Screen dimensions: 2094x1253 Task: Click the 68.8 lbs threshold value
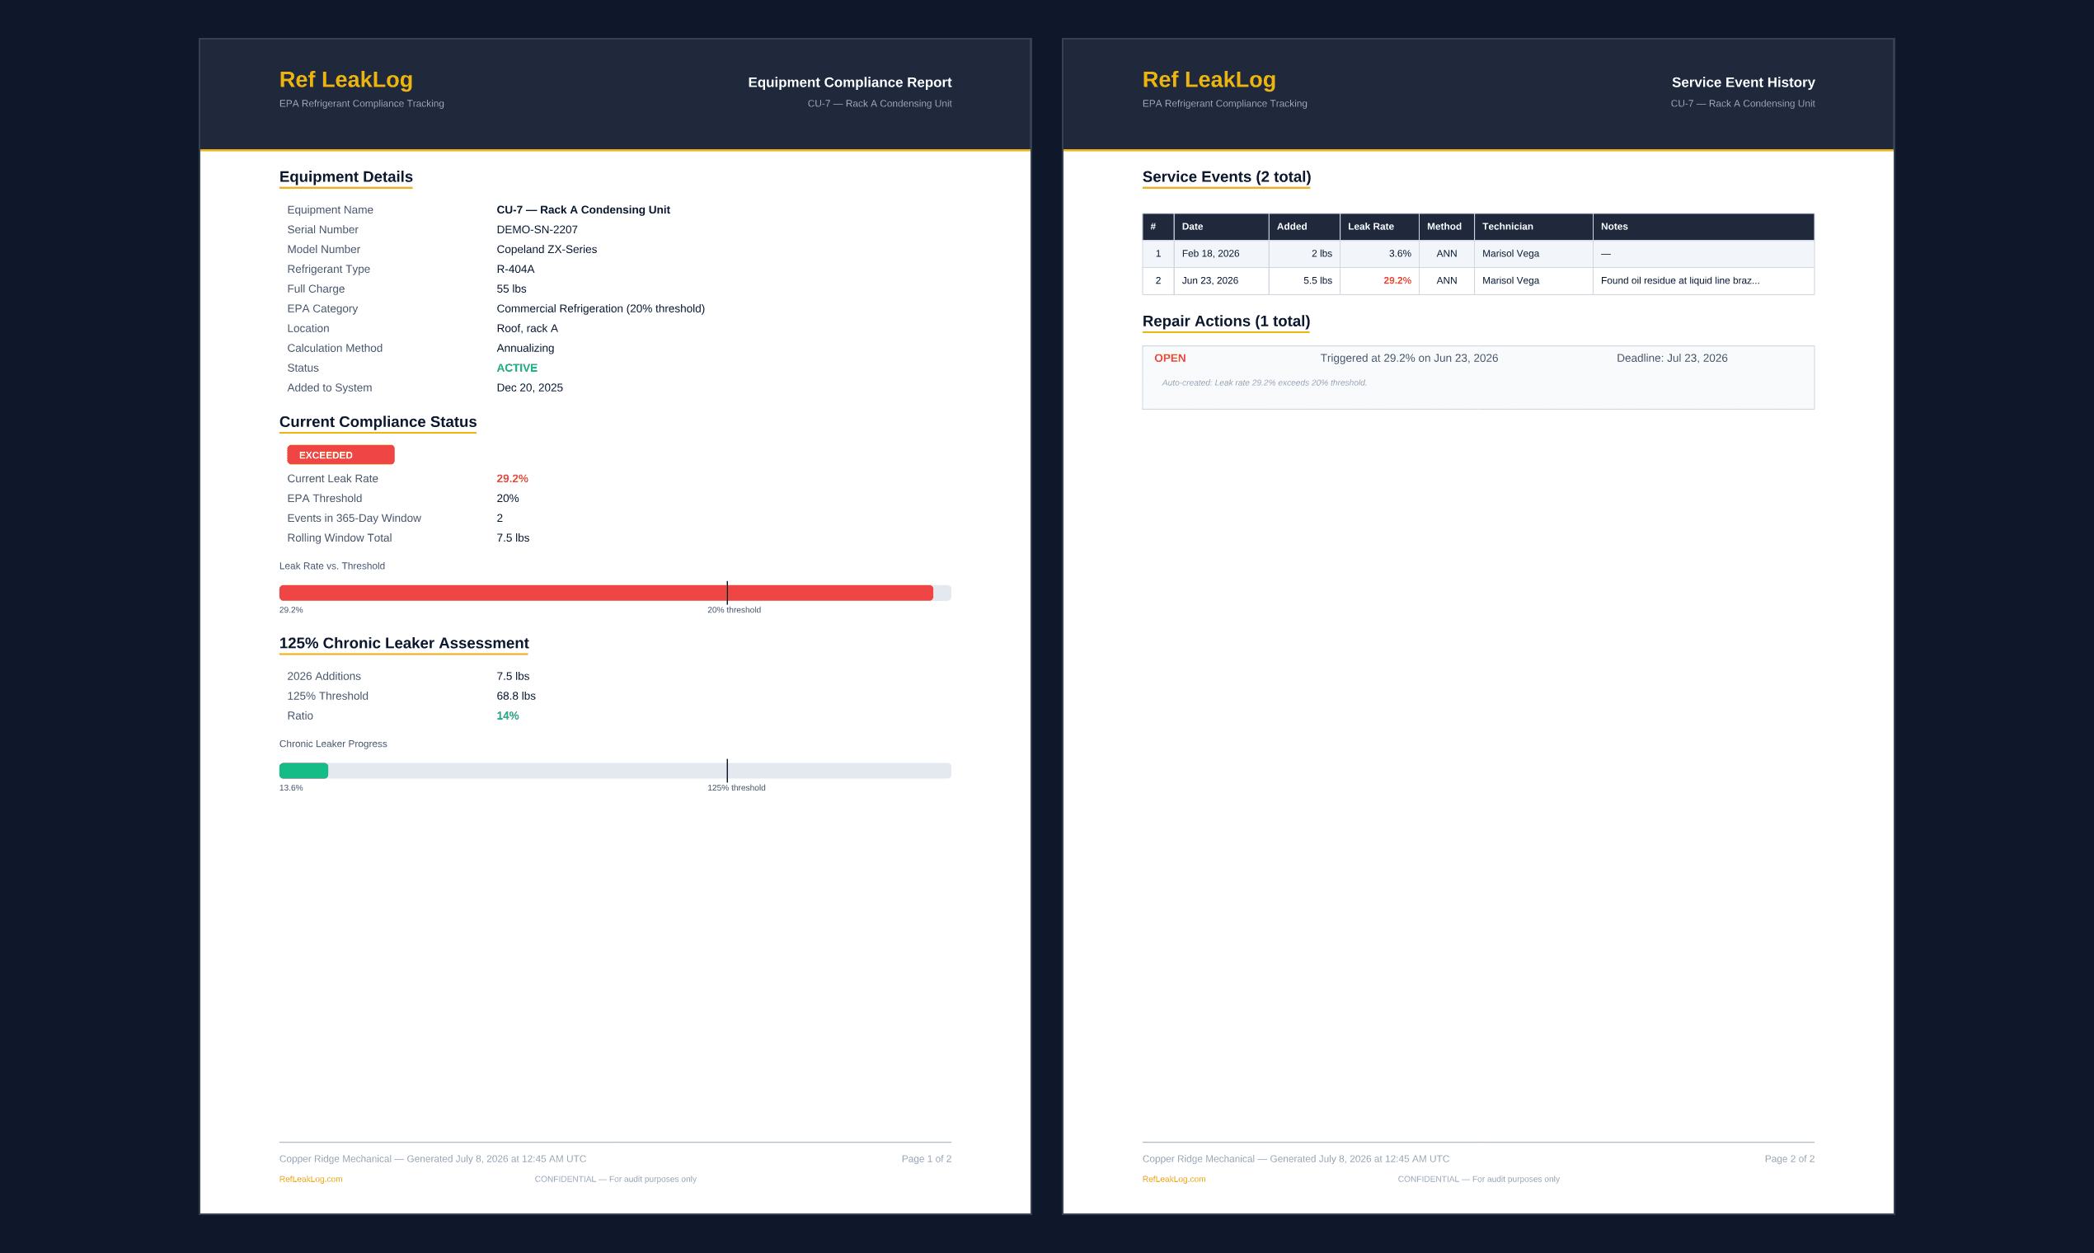(x=516, y=696)
